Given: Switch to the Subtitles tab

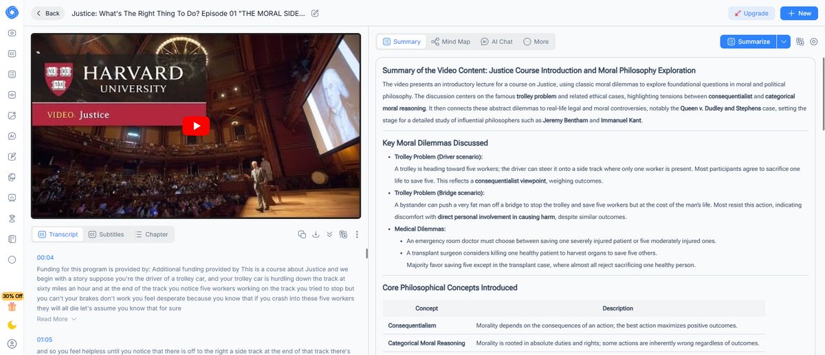Looking at the screenshot, I should point(106,234).
